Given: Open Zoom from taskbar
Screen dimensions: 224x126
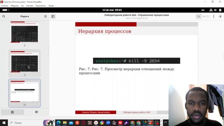Looking at the screenshot, I should pyautogui.click(x=108, y=123).
